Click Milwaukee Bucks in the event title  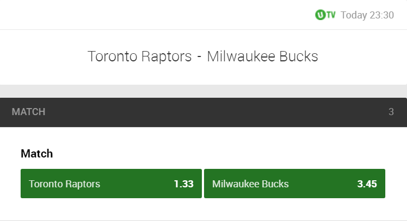pyautogui.click(x=263, y=56)
